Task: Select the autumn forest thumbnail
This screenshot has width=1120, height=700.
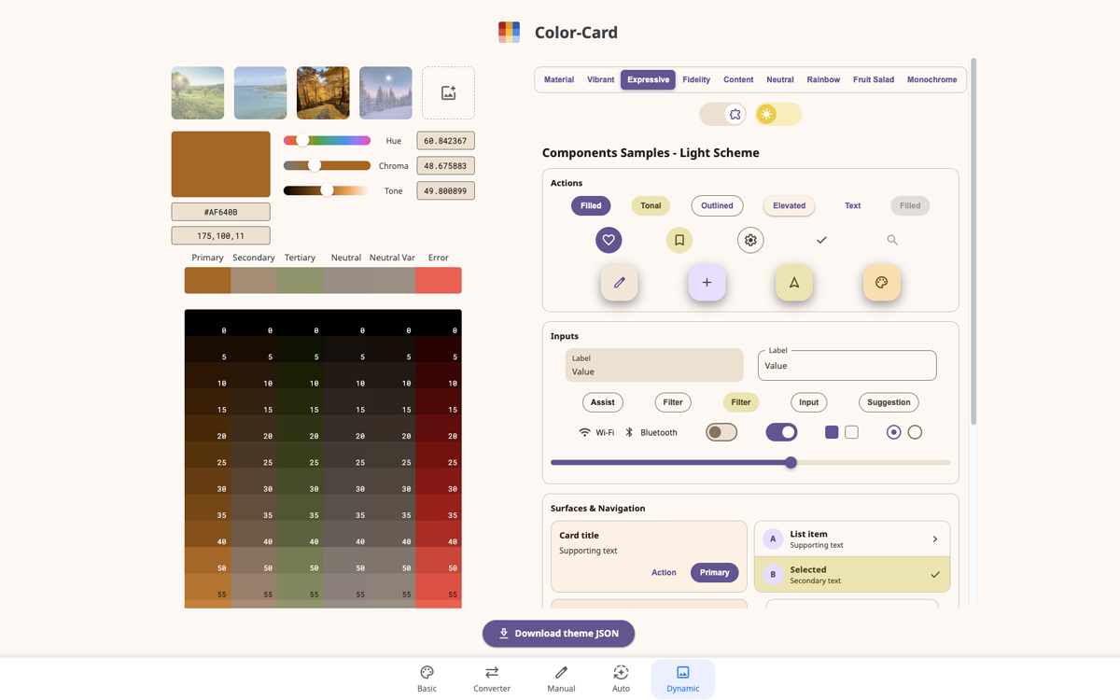Action: (323, 92)
